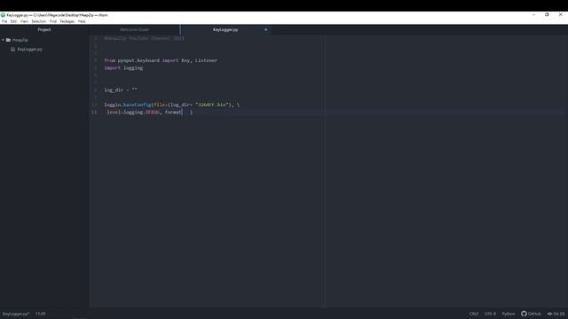Close the Atom window
Image resolution: width=568 pixels, height=319 pixels.
[560, 15]
